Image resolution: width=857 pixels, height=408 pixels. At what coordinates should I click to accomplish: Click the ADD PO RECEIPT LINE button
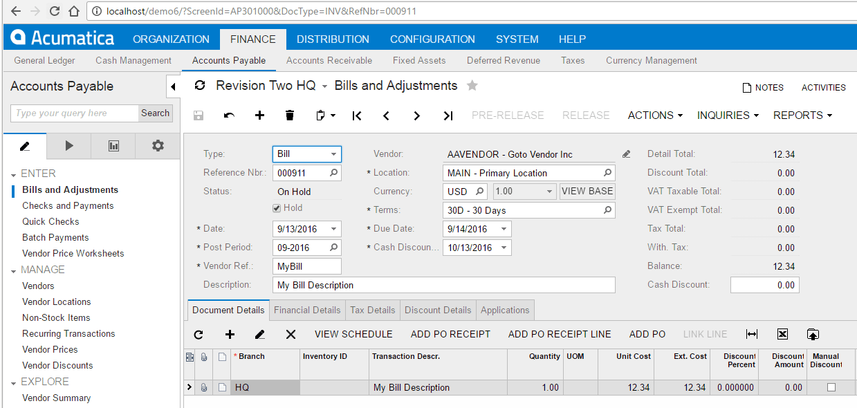560,334
